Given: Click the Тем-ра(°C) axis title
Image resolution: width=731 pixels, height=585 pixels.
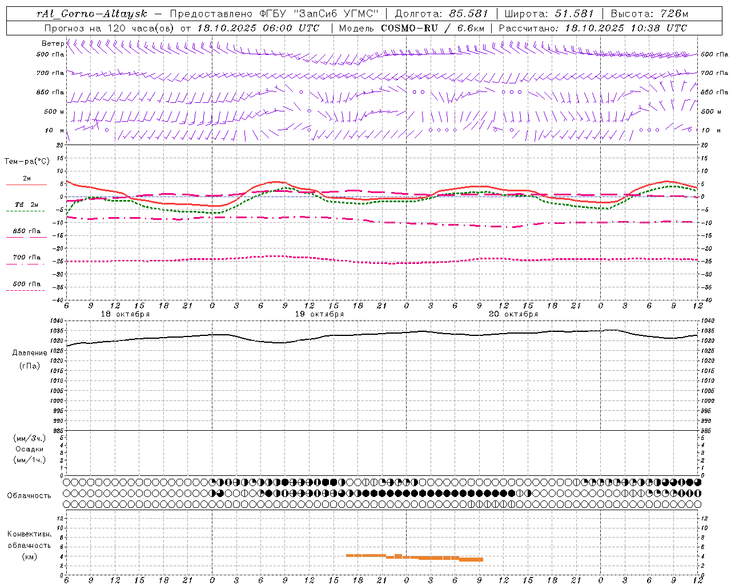Looking at the screenshot, I should [27, 162].
